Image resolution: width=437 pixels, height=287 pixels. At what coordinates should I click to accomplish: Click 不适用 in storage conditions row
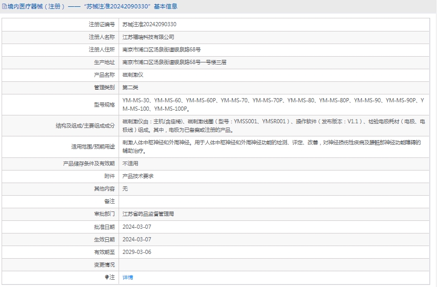point(130,164)
